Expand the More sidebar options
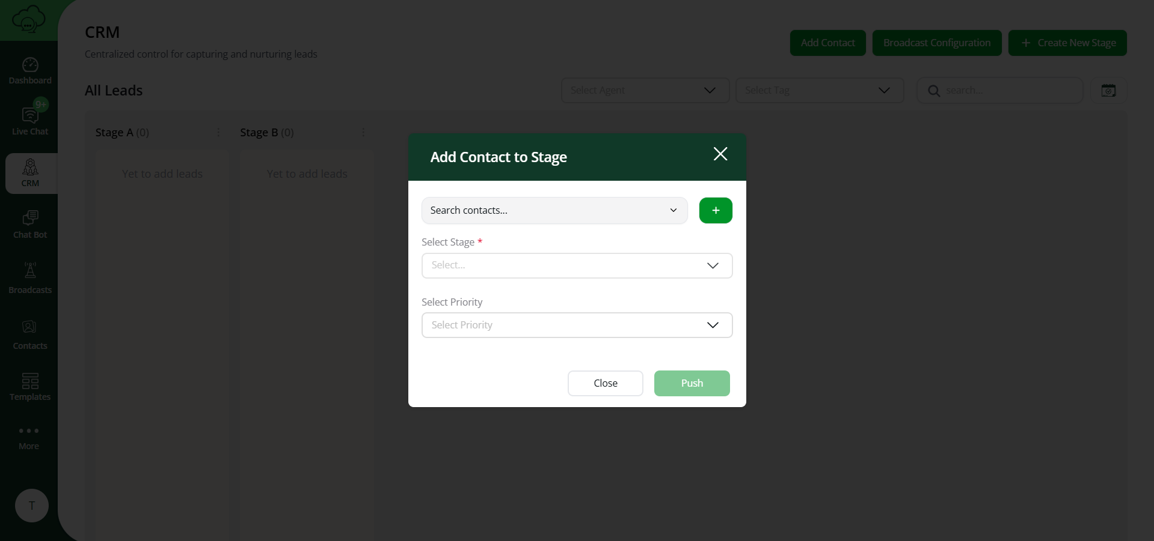The image size is (1154, 541). point(28,437)
